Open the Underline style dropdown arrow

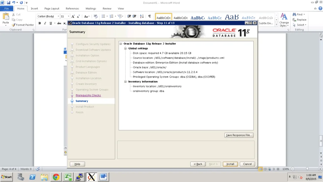[55, 23]
